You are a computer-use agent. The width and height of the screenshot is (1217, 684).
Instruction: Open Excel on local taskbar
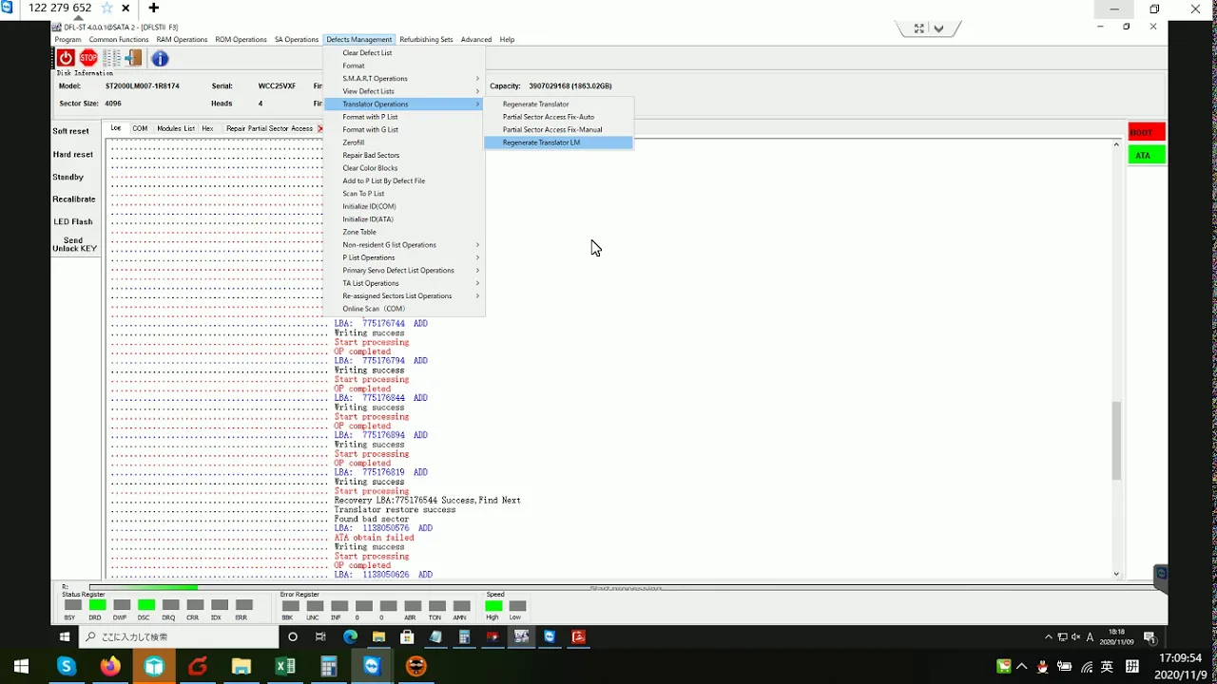pos(285,667)
